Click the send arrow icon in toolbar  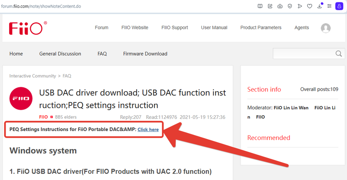(x=300, y=6)
